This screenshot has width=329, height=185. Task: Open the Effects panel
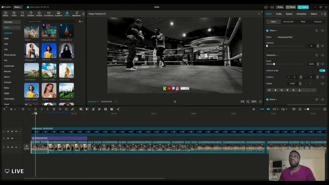point(39,14)
